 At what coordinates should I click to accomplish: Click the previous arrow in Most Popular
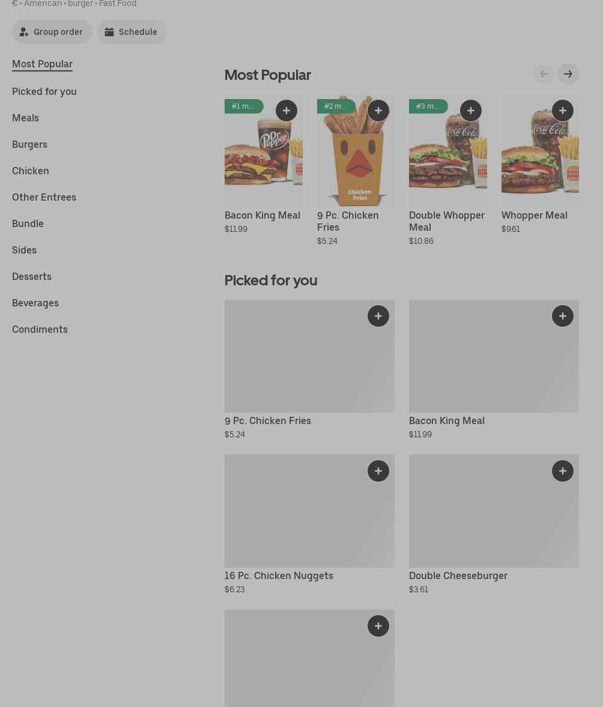click(x=544, y=74)
